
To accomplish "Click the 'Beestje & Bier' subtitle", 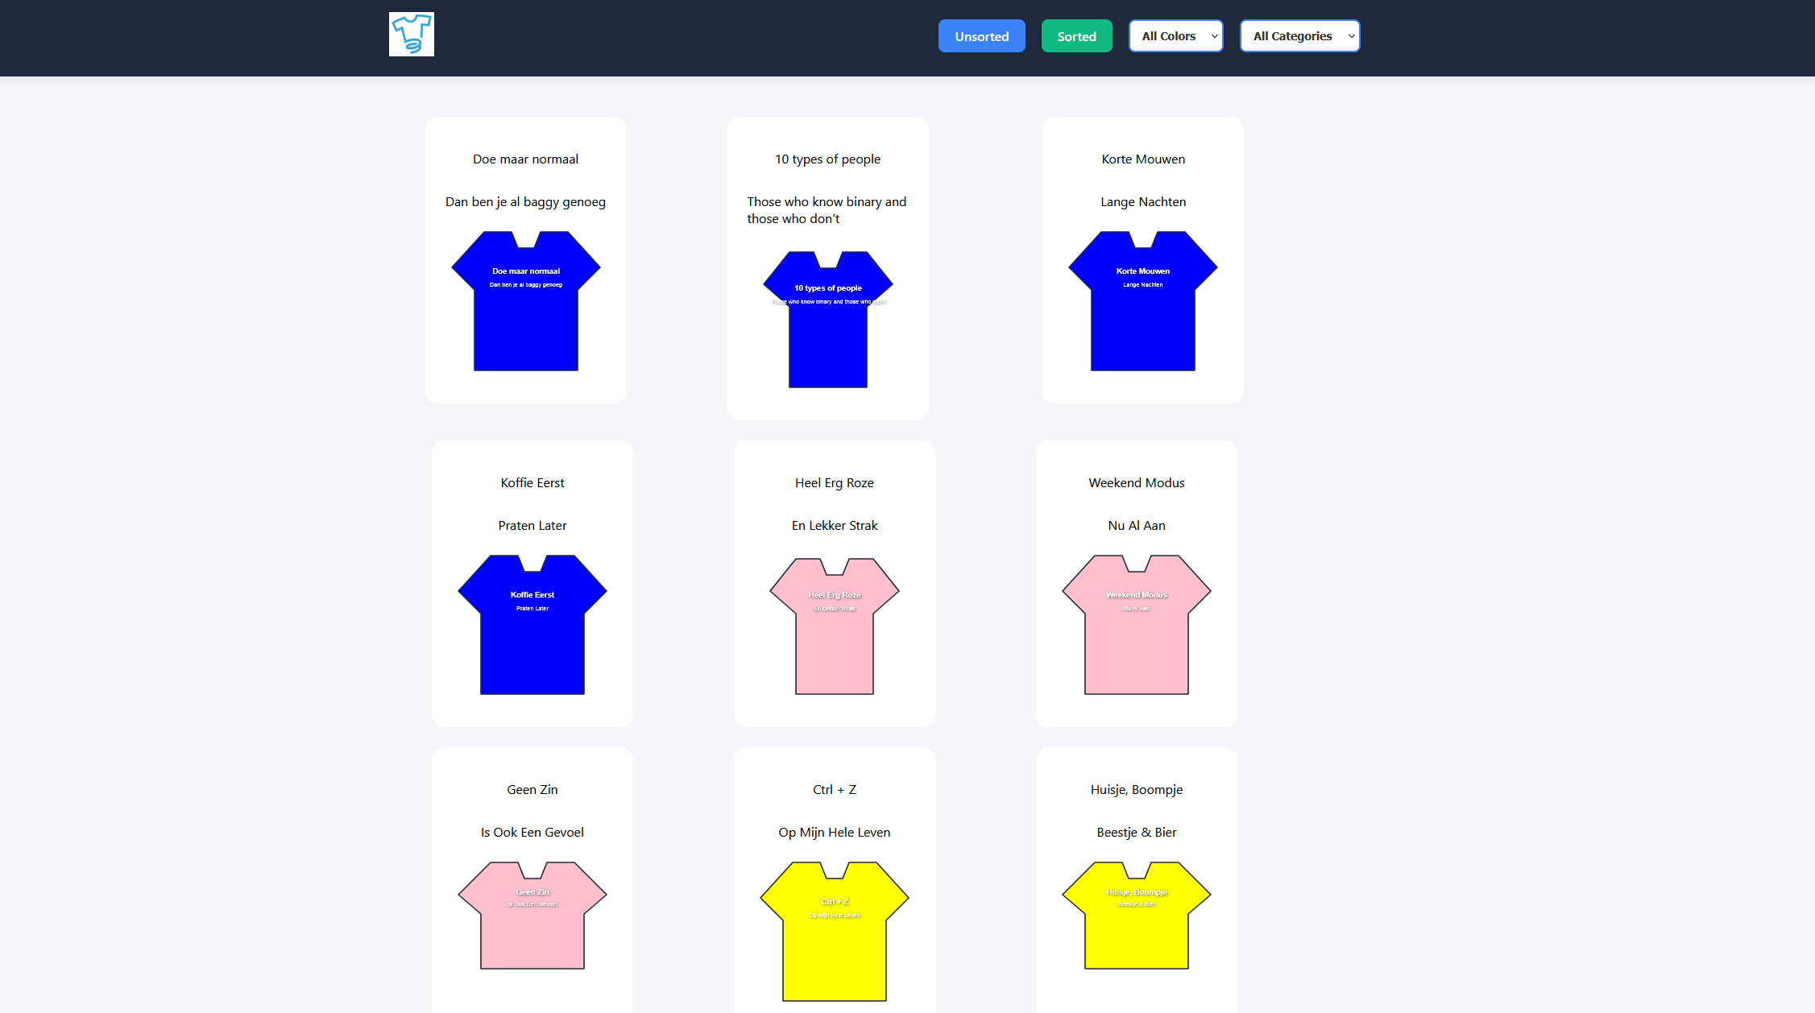I will [1137, 833].
